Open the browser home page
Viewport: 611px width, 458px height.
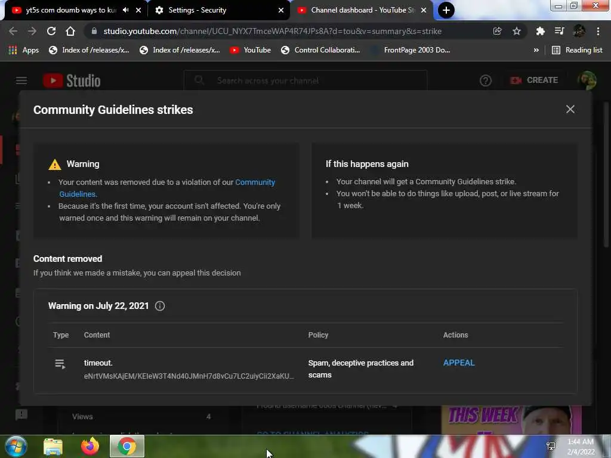point(70,31)
